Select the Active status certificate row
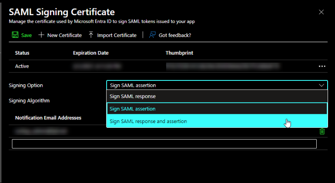Screen dimensions: 335x183 (22, 66)
